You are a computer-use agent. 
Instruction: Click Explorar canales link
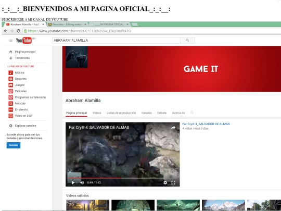(x=25, y=126)
